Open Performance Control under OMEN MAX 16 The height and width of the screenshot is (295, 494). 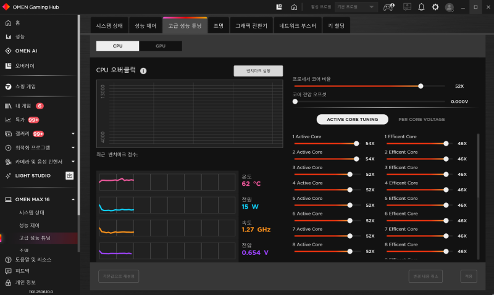(29, 225)
